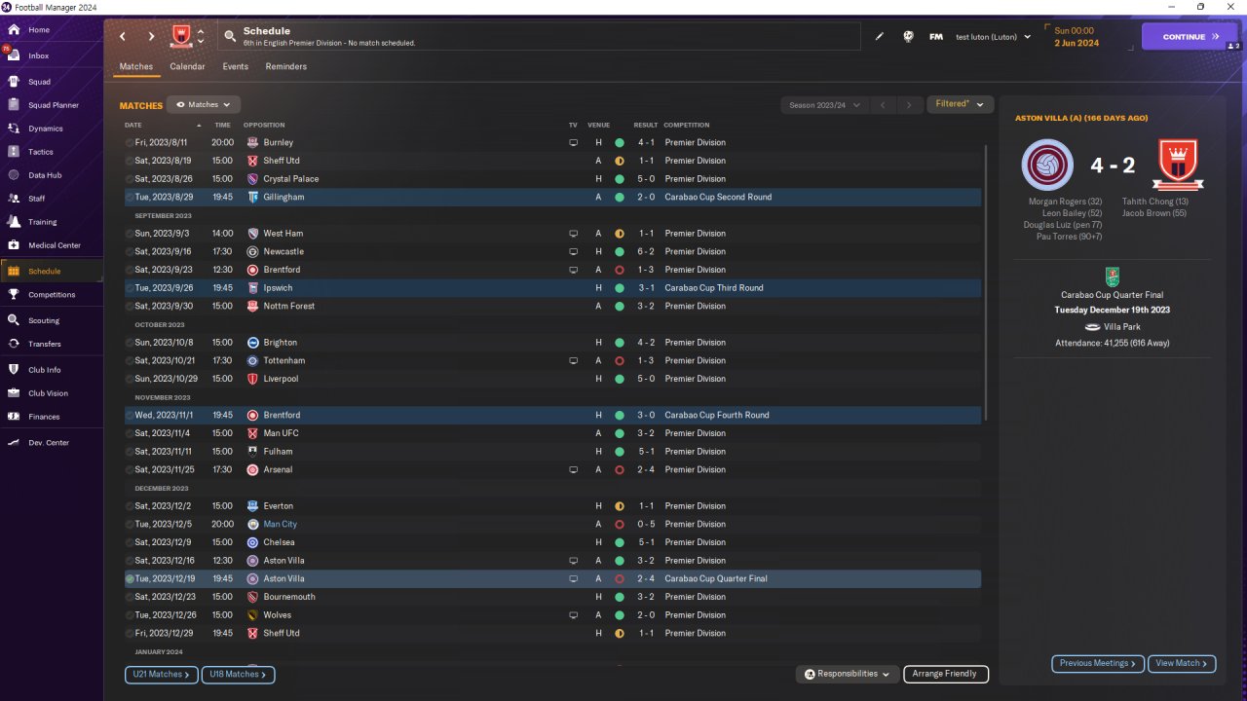Toggle the selected Aston Villa 12/19 marker
The height and width of the screenshot is (701, 1247).
[130, 579]
